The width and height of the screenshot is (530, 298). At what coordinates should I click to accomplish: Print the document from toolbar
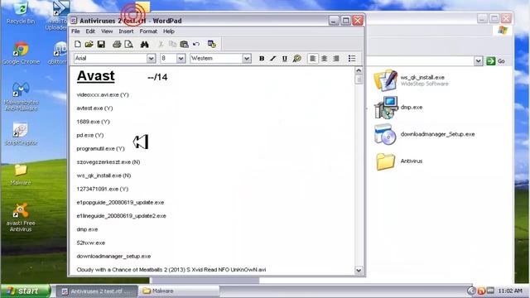click(x=117, y=44)
